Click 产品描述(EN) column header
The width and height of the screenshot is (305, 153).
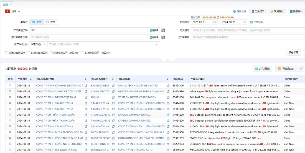pos(197,79)
